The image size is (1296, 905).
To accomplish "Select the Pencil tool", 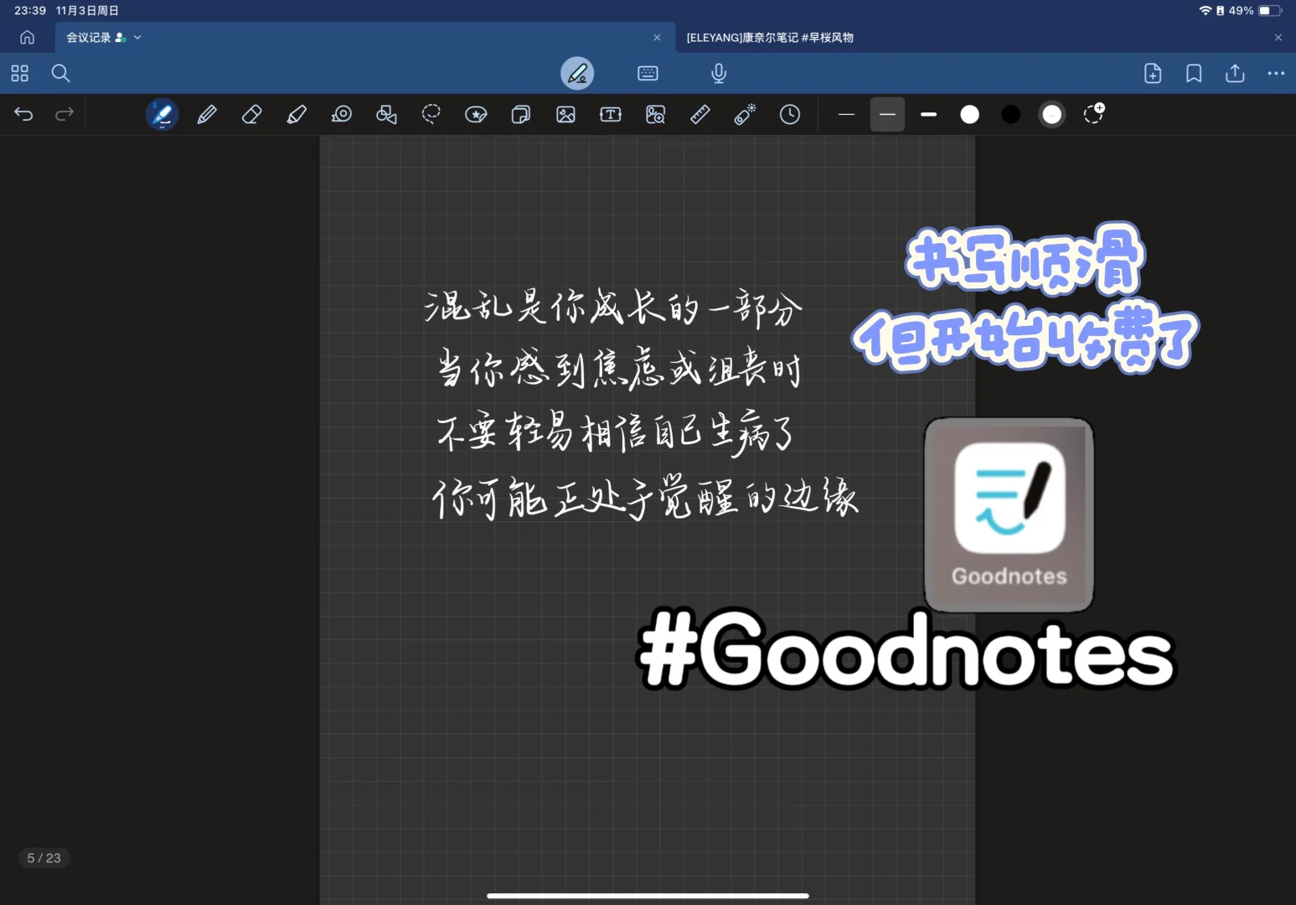I will [x=207, y=114].
